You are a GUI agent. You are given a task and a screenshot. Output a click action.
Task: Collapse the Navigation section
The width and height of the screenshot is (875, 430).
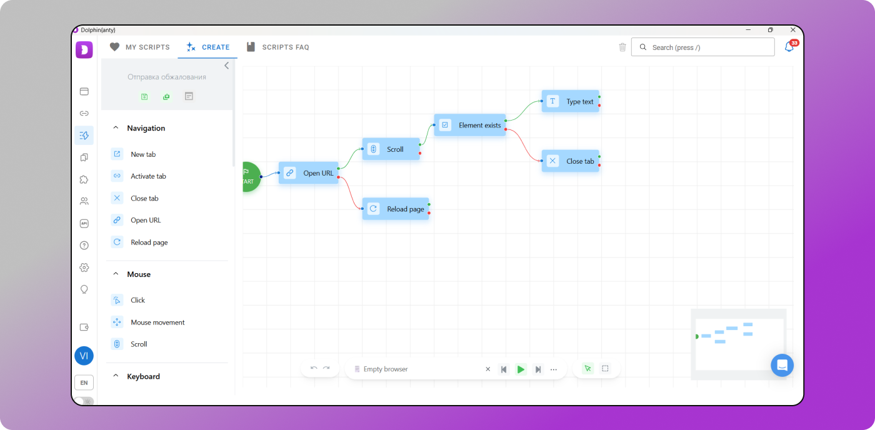coord(116,128)
